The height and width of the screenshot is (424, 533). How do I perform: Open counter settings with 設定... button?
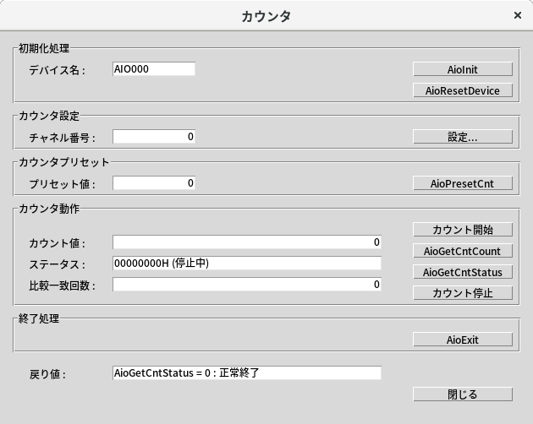coord(463,136)
